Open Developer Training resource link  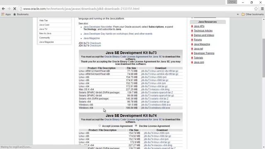pyautogui.click(x=204, y=53)
